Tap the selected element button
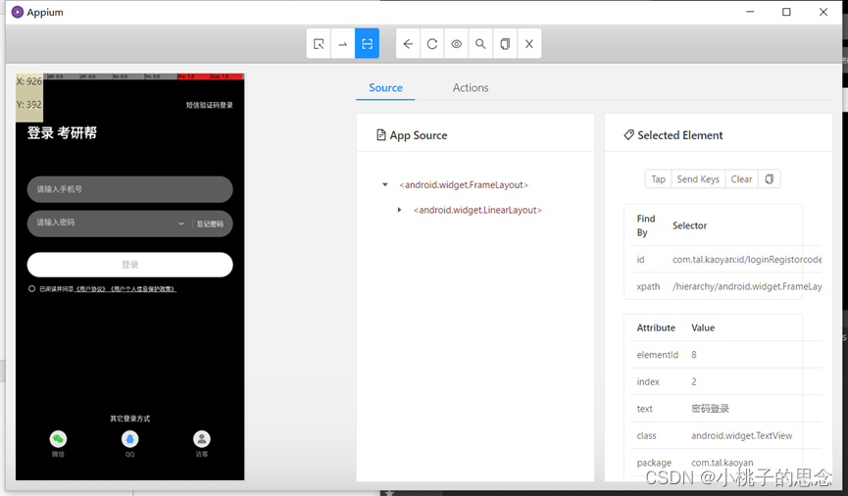 (658, 179)
